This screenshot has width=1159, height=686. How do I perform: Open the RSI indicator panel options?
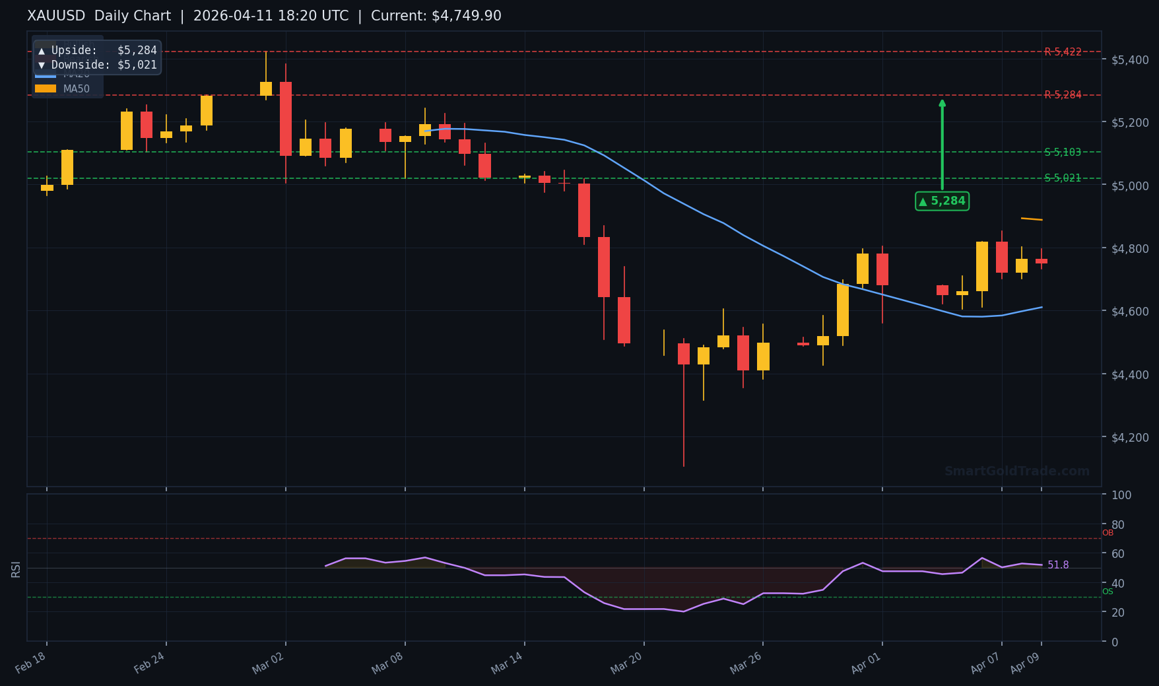[16, 568]
